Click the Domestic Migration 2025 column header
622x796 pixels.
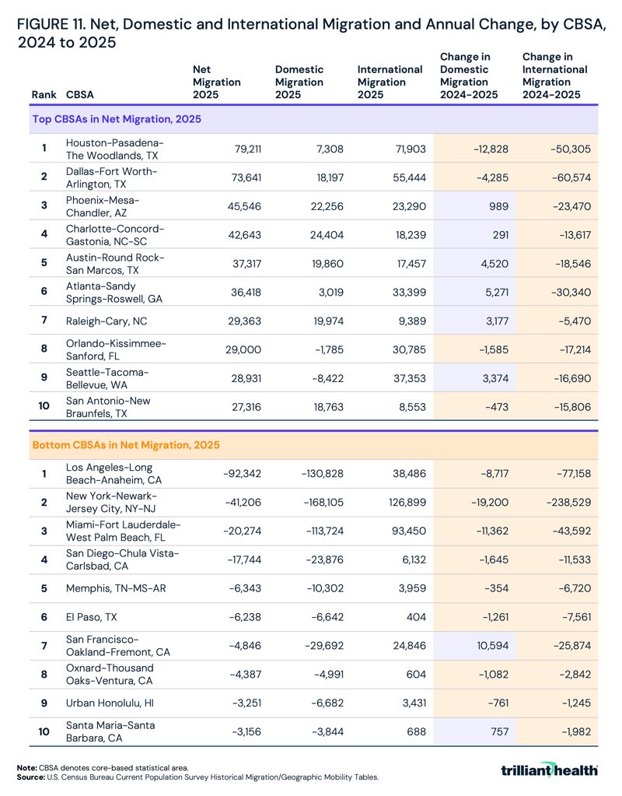point(299,80)
